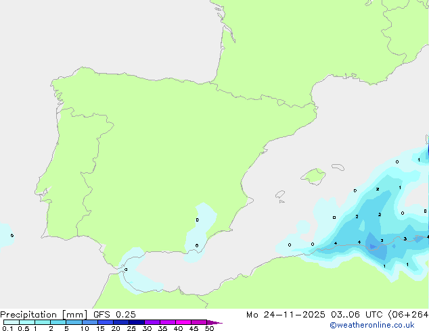Click the 35–40 mm legend color swatch

167,322
